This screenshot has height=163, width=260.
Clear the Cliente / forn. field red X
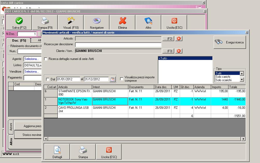coord(179,51)
